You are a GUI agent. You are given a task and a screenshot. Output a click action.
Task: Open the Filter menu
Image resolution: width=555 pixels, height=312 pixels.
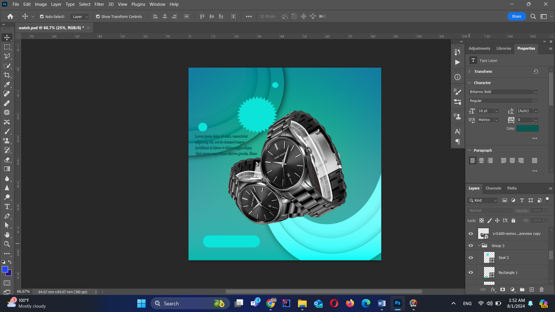point(99,4)
